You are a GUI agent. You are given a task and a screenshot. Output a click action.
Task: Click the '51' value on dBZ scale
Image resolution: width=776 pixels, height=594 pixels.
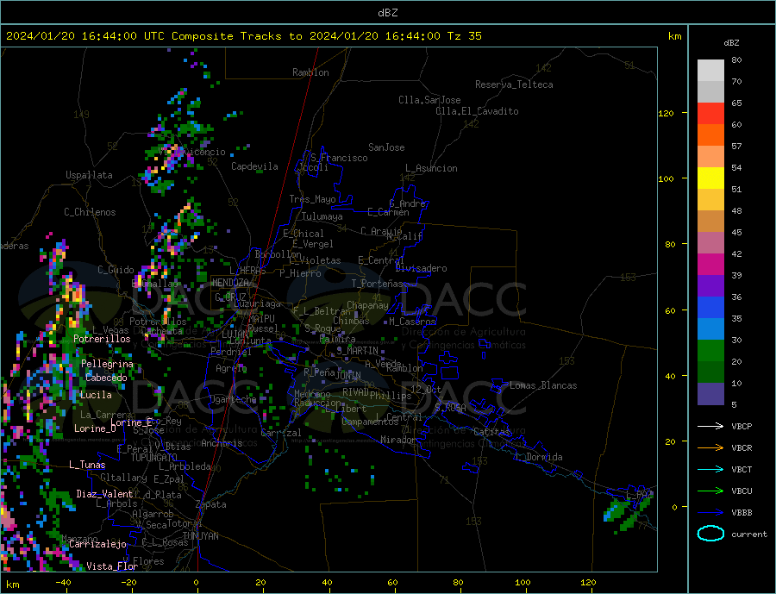(736, 189)
